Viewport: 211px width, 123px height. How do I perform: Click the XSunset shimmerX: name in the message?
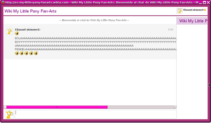[28, 30]
